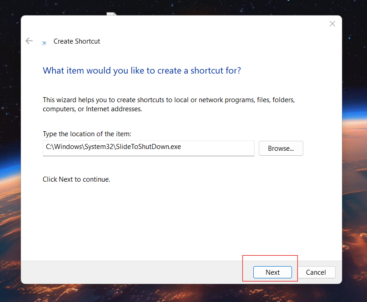Cancel the shortcut creation
This screenshot has height=302, width=367.
pos(316,272)
